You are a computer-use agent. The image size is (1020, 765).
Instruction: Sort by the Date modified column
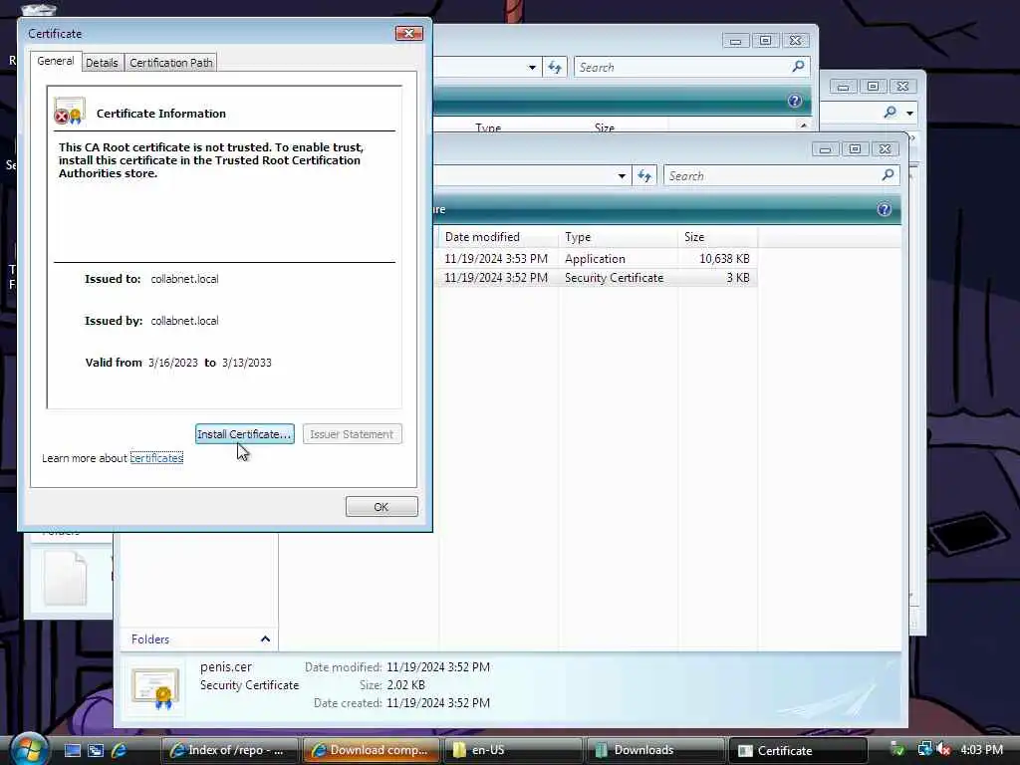click(x=498, y=237)
